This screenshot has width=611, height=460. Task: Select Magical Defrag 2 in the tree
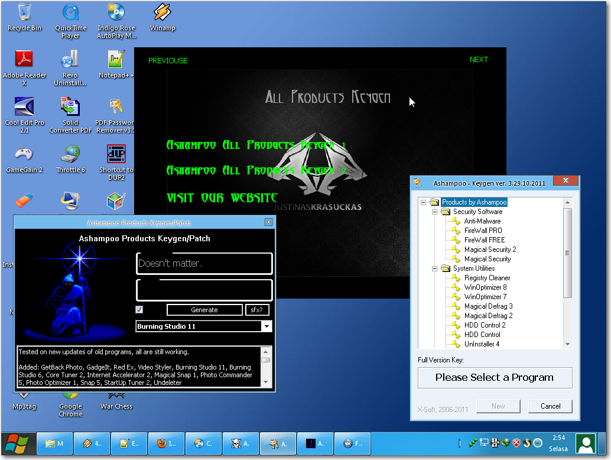[488, 316]
